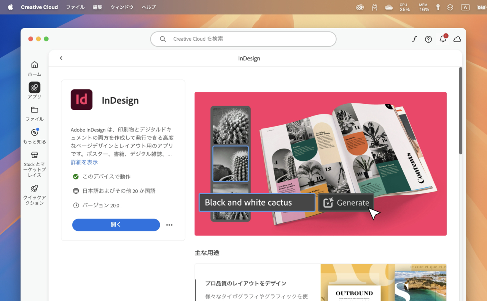Click the stacked layers menu bar icon
The width and height of the screenshot is (487, 301).
[450, 7]
